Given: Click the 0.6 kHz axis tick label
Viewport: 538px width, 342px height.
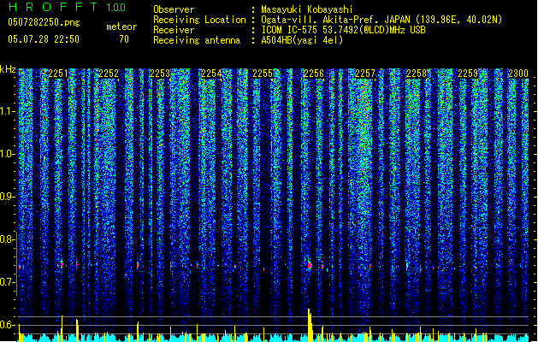Looking at the screenshot, I should (x=7, y=325).
